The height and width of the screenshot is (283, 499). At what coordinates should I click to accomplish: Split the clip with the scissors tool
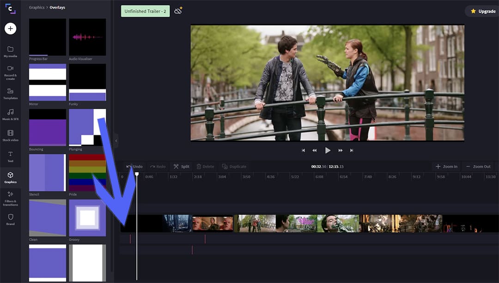(182, 166)
